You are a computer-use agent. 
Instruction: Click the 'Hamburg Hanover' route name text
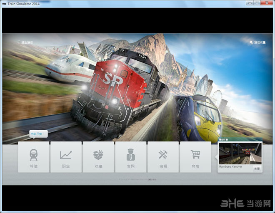coord(230,166)
